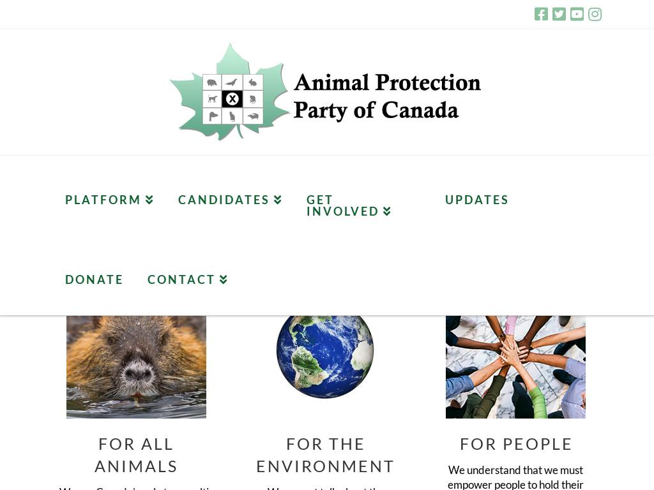Open the Twitter social icon
This screenshot has height=490, width=654.
559,14
